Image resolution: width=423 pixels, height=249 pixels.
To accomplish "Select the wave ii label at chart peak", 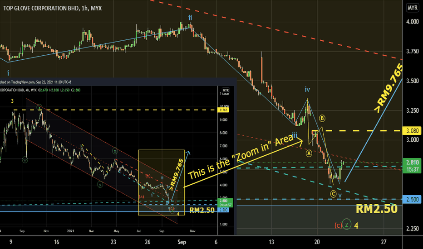I will [x=190, y=18].
